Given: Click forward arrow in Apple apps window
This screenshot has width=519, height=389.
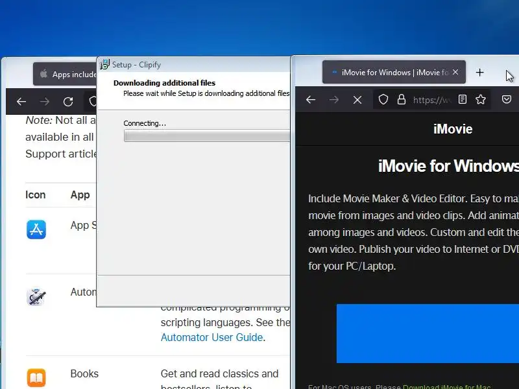Looking at the screenshot, I should [44, 102].
